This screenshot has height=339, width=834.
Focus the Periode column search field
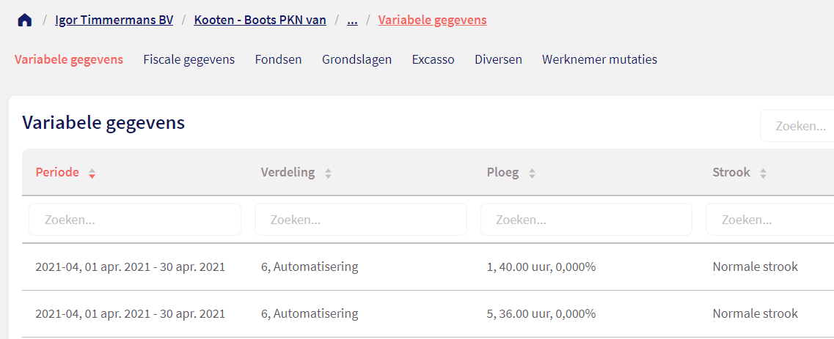tap(135, 220)
